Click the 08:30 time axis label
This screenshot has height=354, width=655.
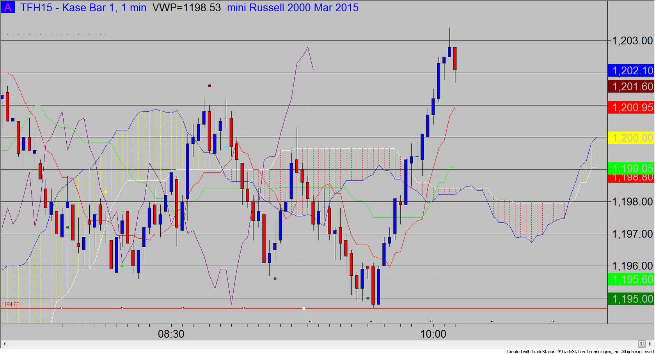[171, 334]
